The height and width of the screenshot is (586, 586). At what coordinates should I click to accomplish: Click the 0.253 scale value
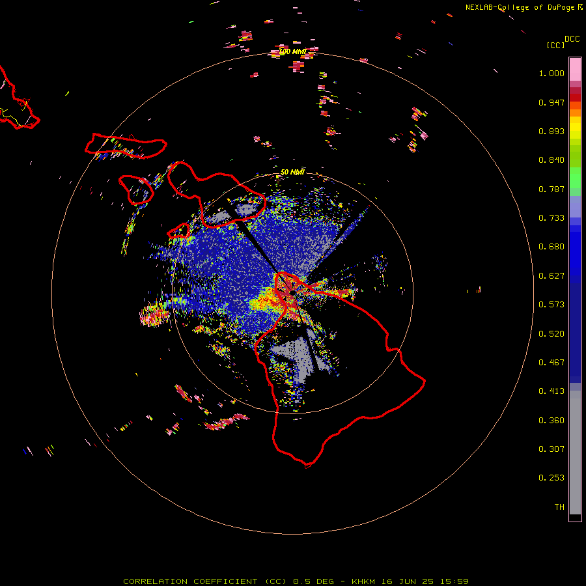coord(551,478)
